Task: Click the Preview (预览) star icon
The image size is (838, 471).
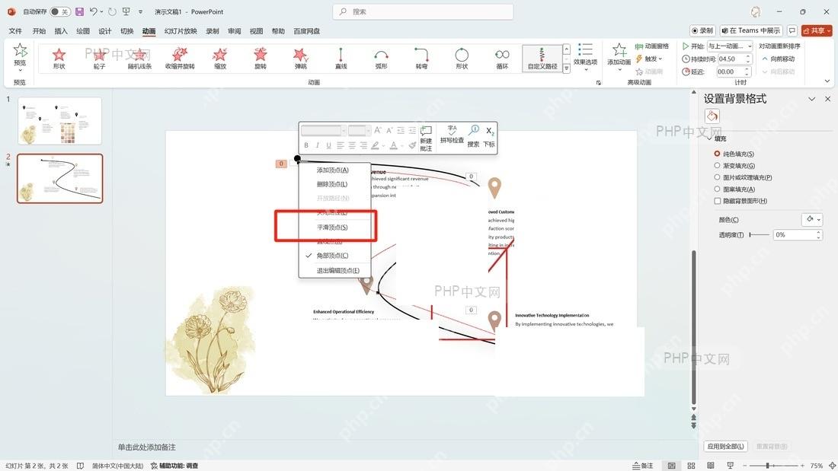Action: (x=20, y=51)
